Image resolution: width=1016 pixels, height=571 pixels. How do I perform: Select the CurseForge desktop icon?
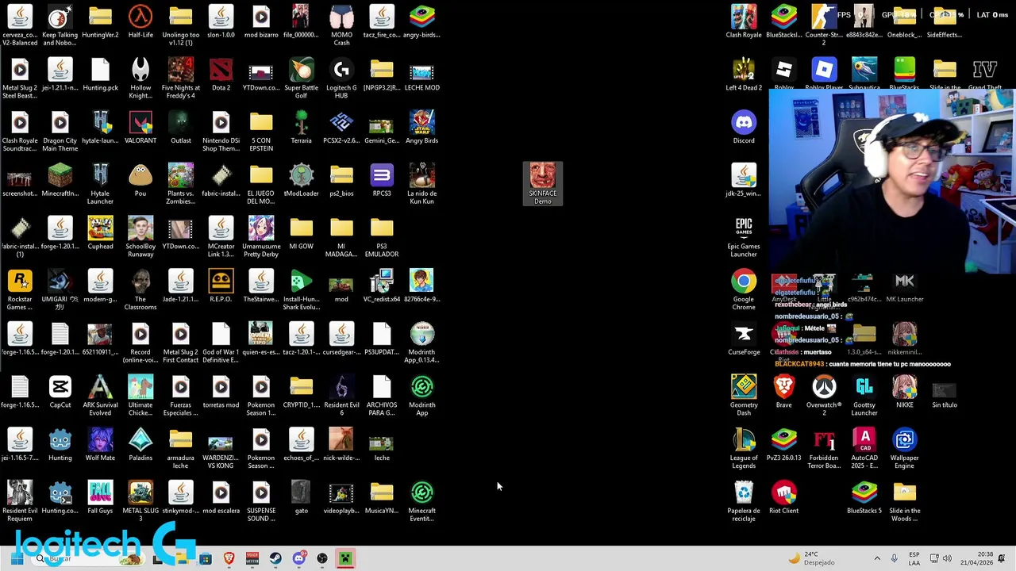pyautogui.click(x=744, y=339)
